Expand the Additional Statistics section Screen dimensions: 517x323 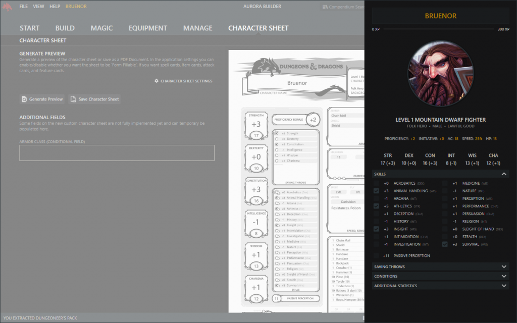tap(440, 286)
